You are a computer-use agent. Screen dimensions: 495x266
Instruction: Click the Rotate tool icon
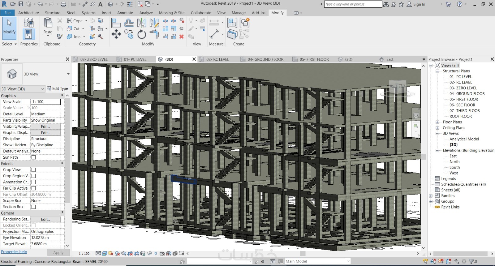tap(142, 34)
